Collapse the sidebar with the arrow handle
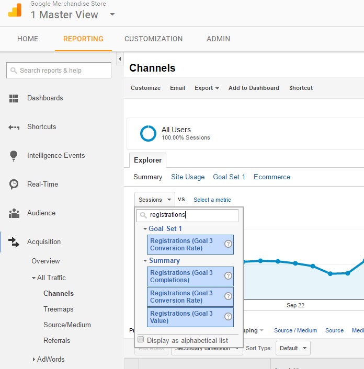This screenshot has width=364, height=369. [x=120, y=59]
